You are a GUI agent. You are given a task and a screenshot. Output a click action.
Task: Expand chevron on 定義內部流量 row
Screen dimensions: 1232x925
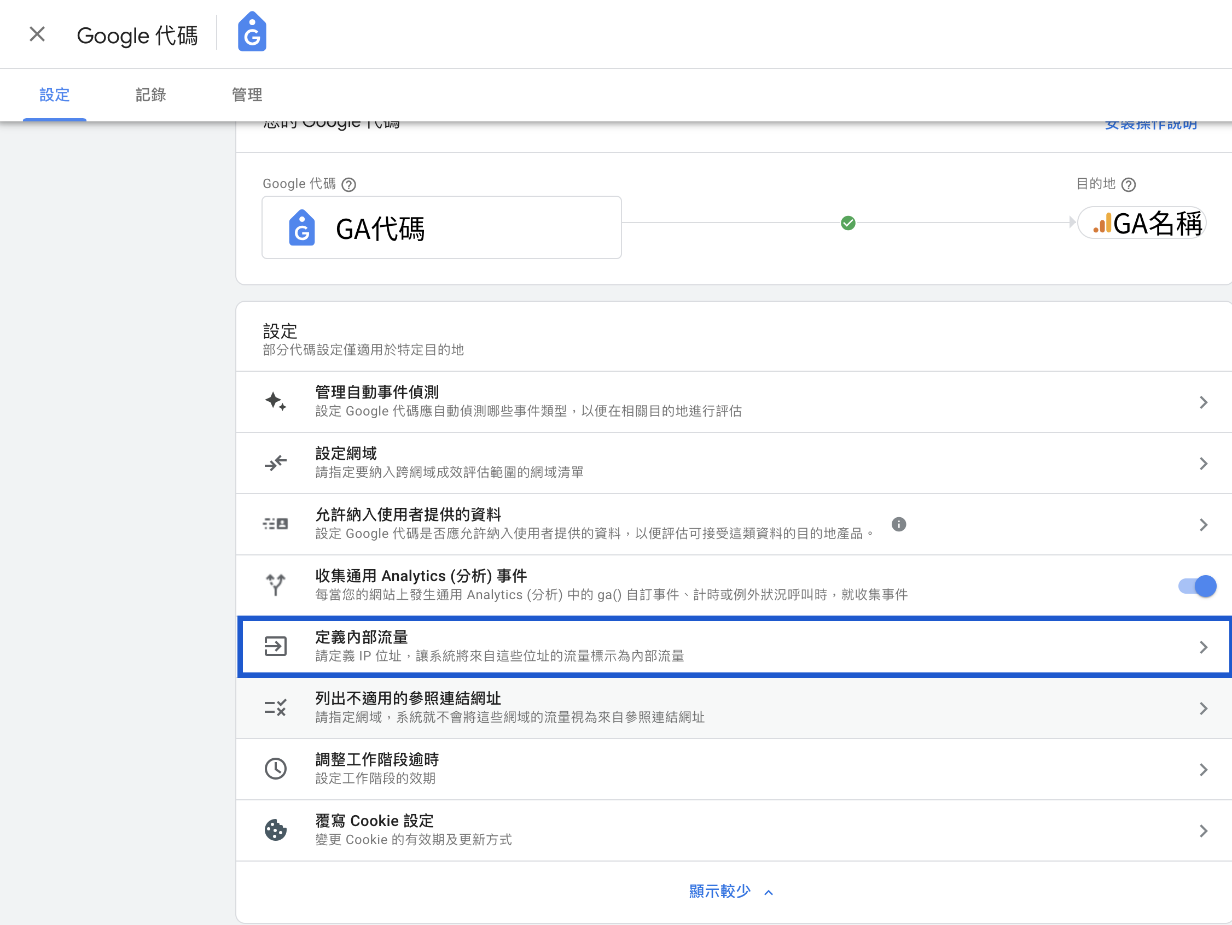click(1204, 647)
